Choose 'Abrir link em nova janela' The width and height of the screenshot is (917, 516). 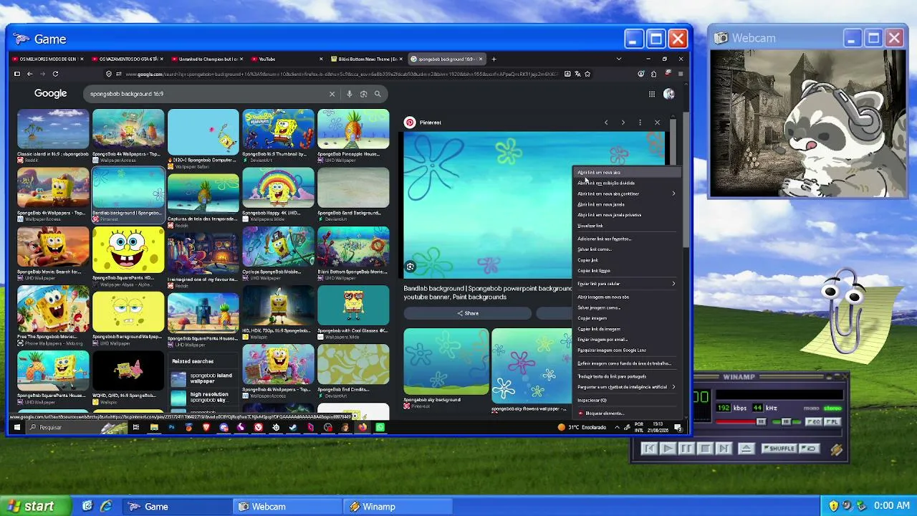click(x=626, y=204)
